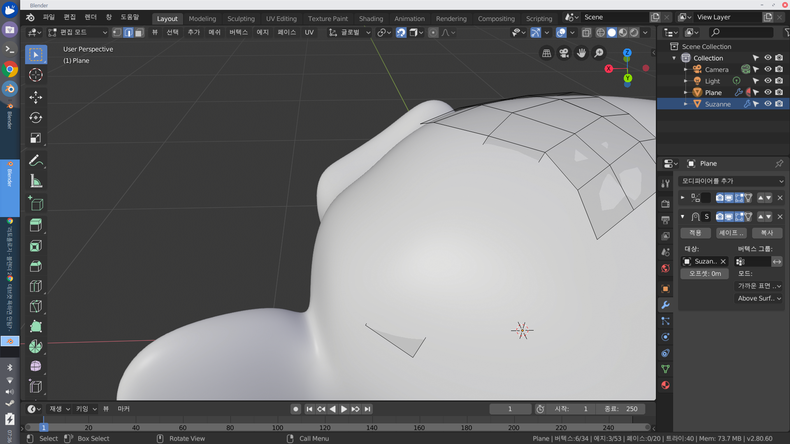Viewport: 790px width, 444px height.
Task: Expand the first collapsed modifier panel
Action: [683, 198]
